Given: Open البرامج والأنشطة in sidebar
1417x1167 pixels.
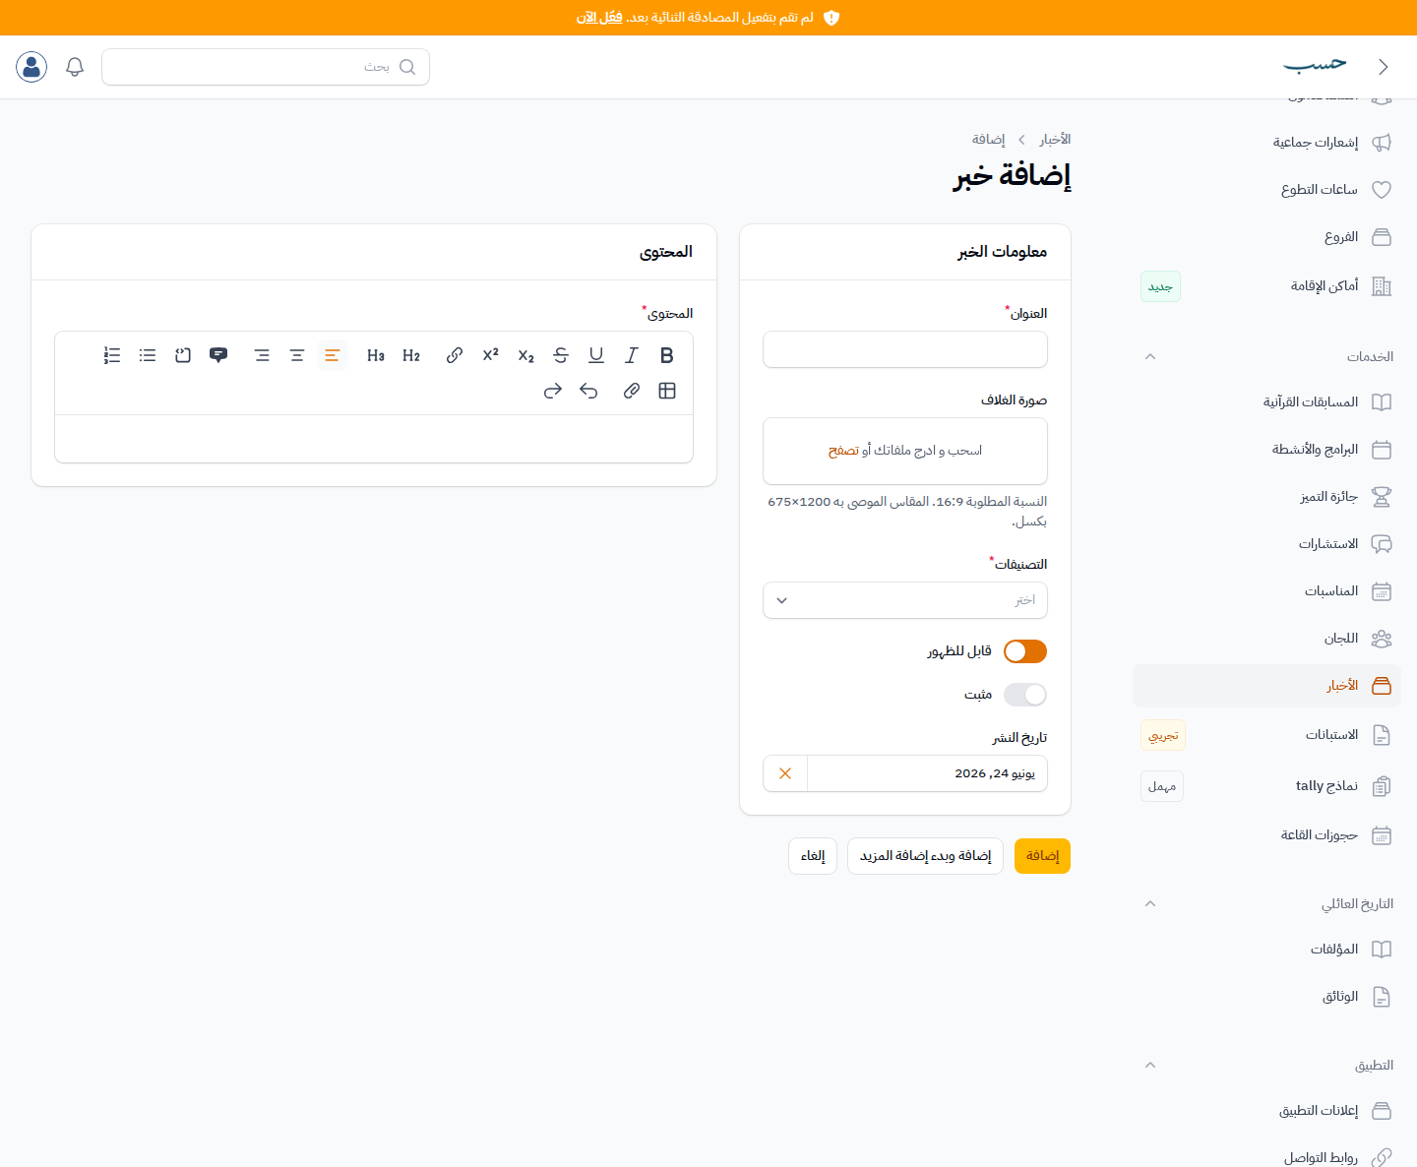Looking at the screenshot, I should (x=1266, y=450).
